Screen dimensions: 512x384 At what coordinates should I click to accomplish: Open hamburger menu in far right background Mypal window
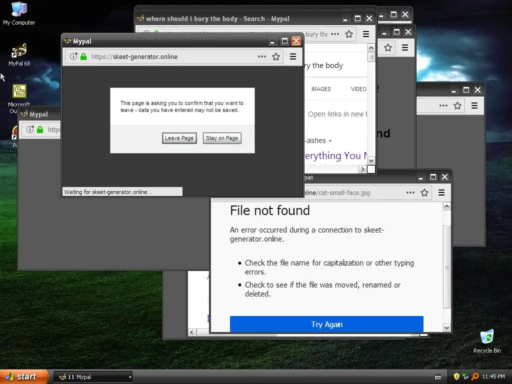474,105
